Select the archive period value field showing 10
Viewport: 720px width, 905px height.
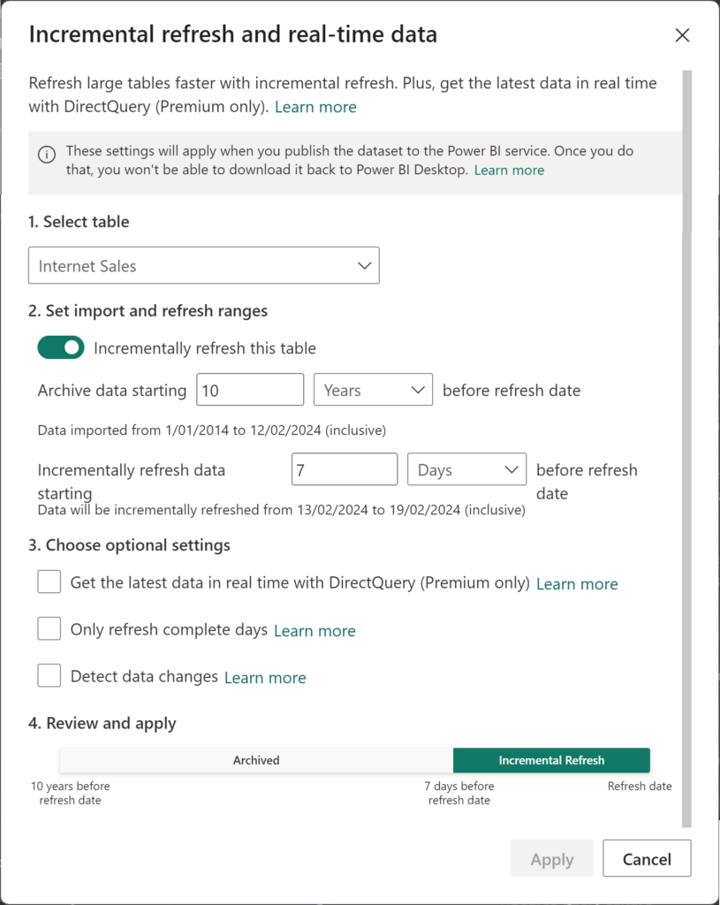[250, 389]
